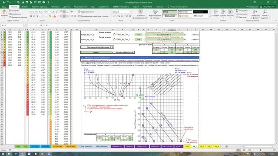Apply the black Итоговый cell style
Image resolution: width=278 pixels, height=156 pixels.
click(200, 12)
